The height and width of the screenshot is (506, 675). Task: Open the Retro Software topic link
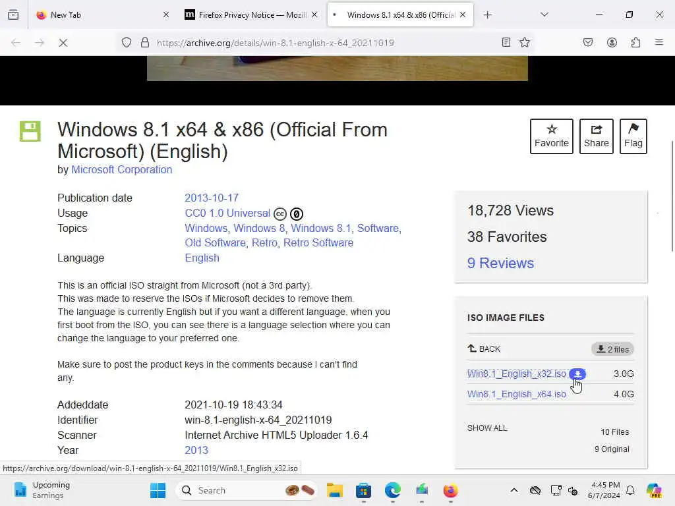coord(318,243)
